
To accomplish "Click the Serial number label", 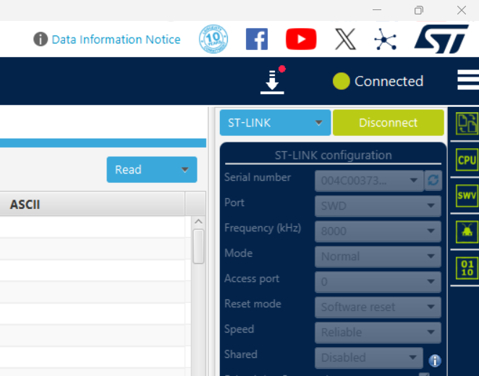I will pos(258,177).
